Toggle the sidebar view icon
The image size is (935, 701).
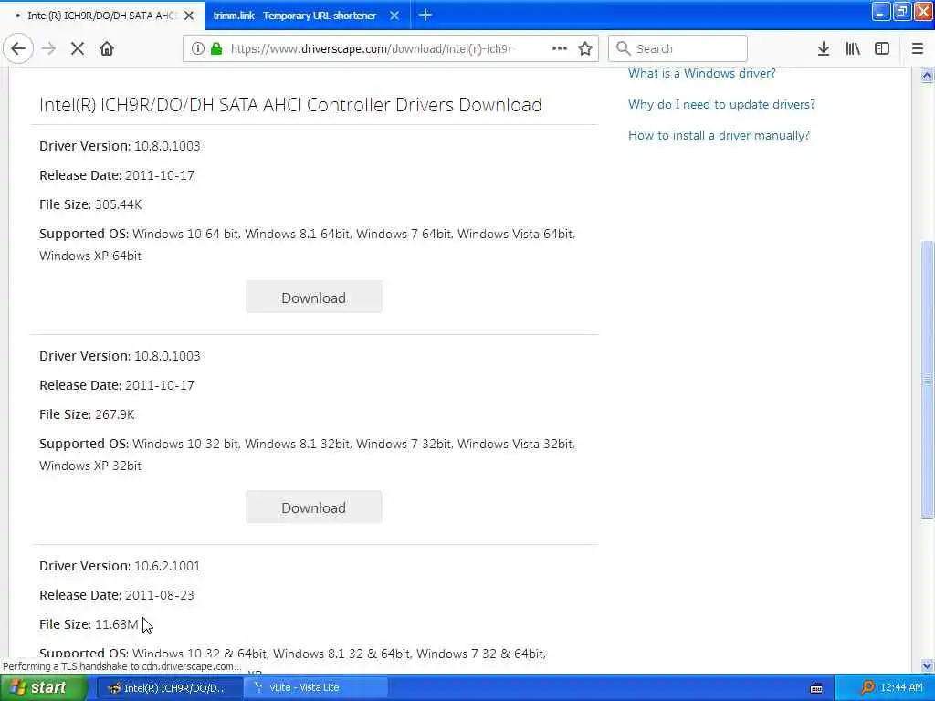pyautogui.click(x=882, y=49)
